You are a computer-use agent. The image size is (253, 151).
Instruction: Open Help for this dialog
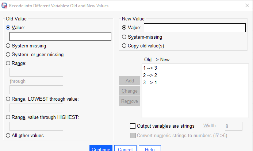click(x=150, y=148)
